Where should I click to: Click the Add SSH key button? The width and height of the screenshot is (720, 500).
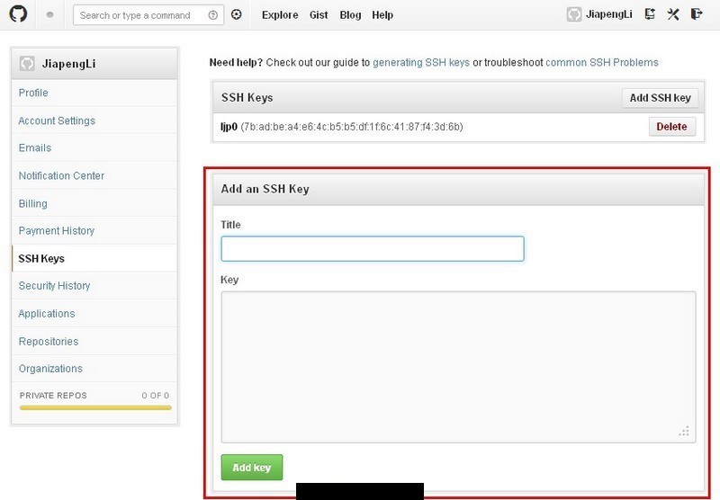660,98
